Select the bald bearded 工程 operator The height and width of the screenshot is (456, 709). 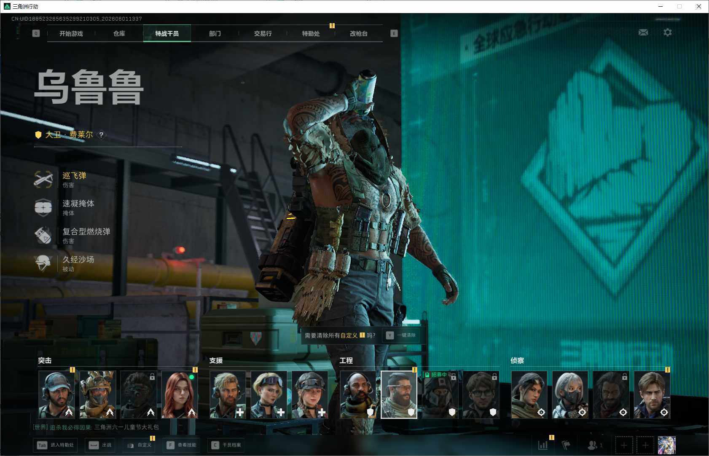pyautogui.click(x=358, y=394)
